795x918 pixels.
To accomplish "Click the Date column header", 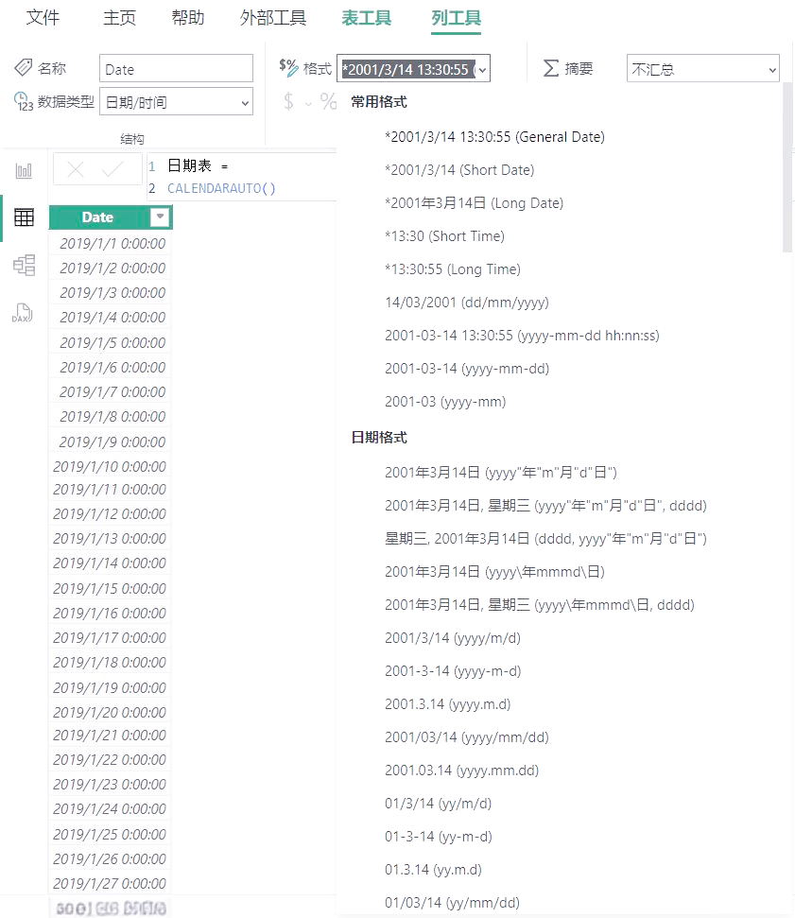I will click(x=97, y=217).
